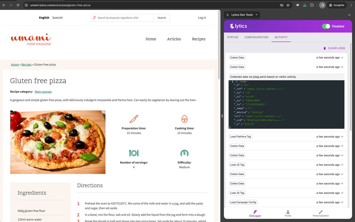Screen dimensions: 355x222
Task: Switch to the Configuration tab
Action: pos(256,37)
